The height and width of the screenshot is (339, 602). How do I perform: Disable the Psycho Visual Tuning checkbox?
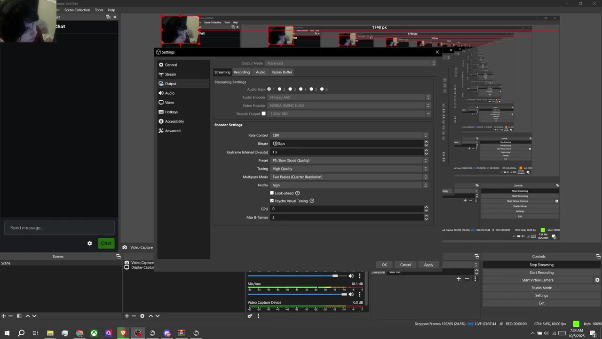point(272,201)
